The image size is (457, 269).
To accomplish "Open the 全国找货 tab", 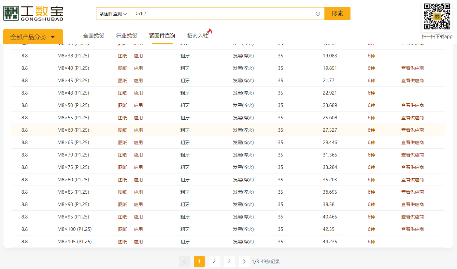I will click(93, 36).
